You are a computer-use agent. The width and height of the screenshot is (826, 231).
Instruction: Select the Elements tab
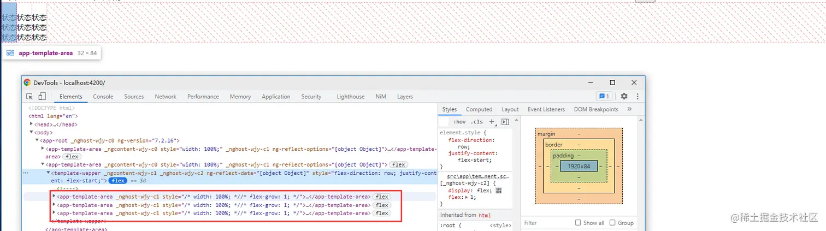click(71, 97)
